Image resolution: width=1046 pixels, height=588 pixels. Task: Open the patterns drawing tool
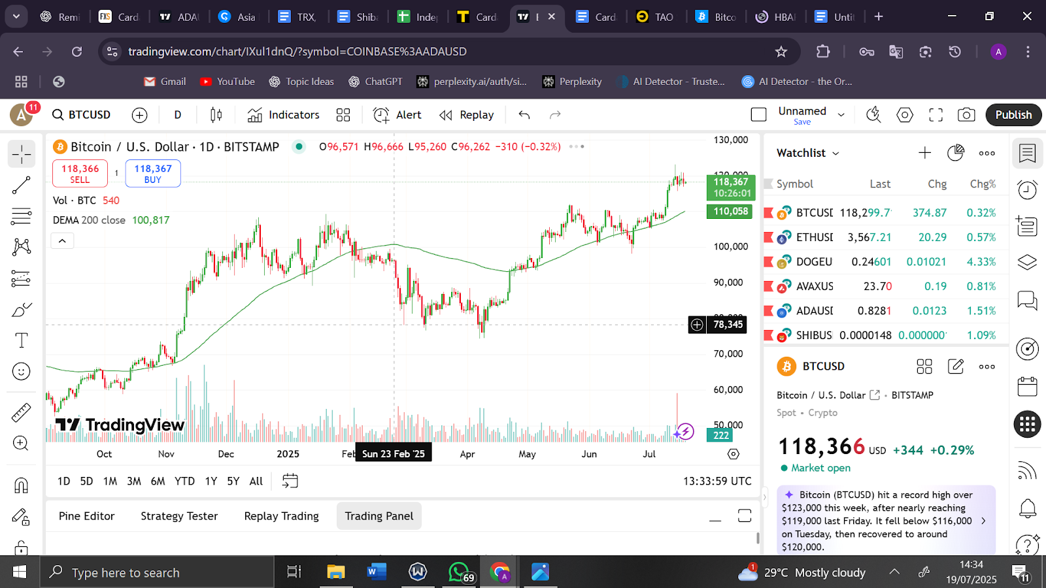pos(22,247)
